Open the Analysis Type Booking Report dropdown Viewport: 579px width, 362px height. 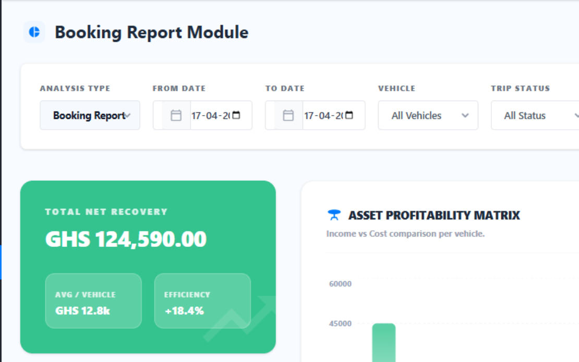[90, 116]
